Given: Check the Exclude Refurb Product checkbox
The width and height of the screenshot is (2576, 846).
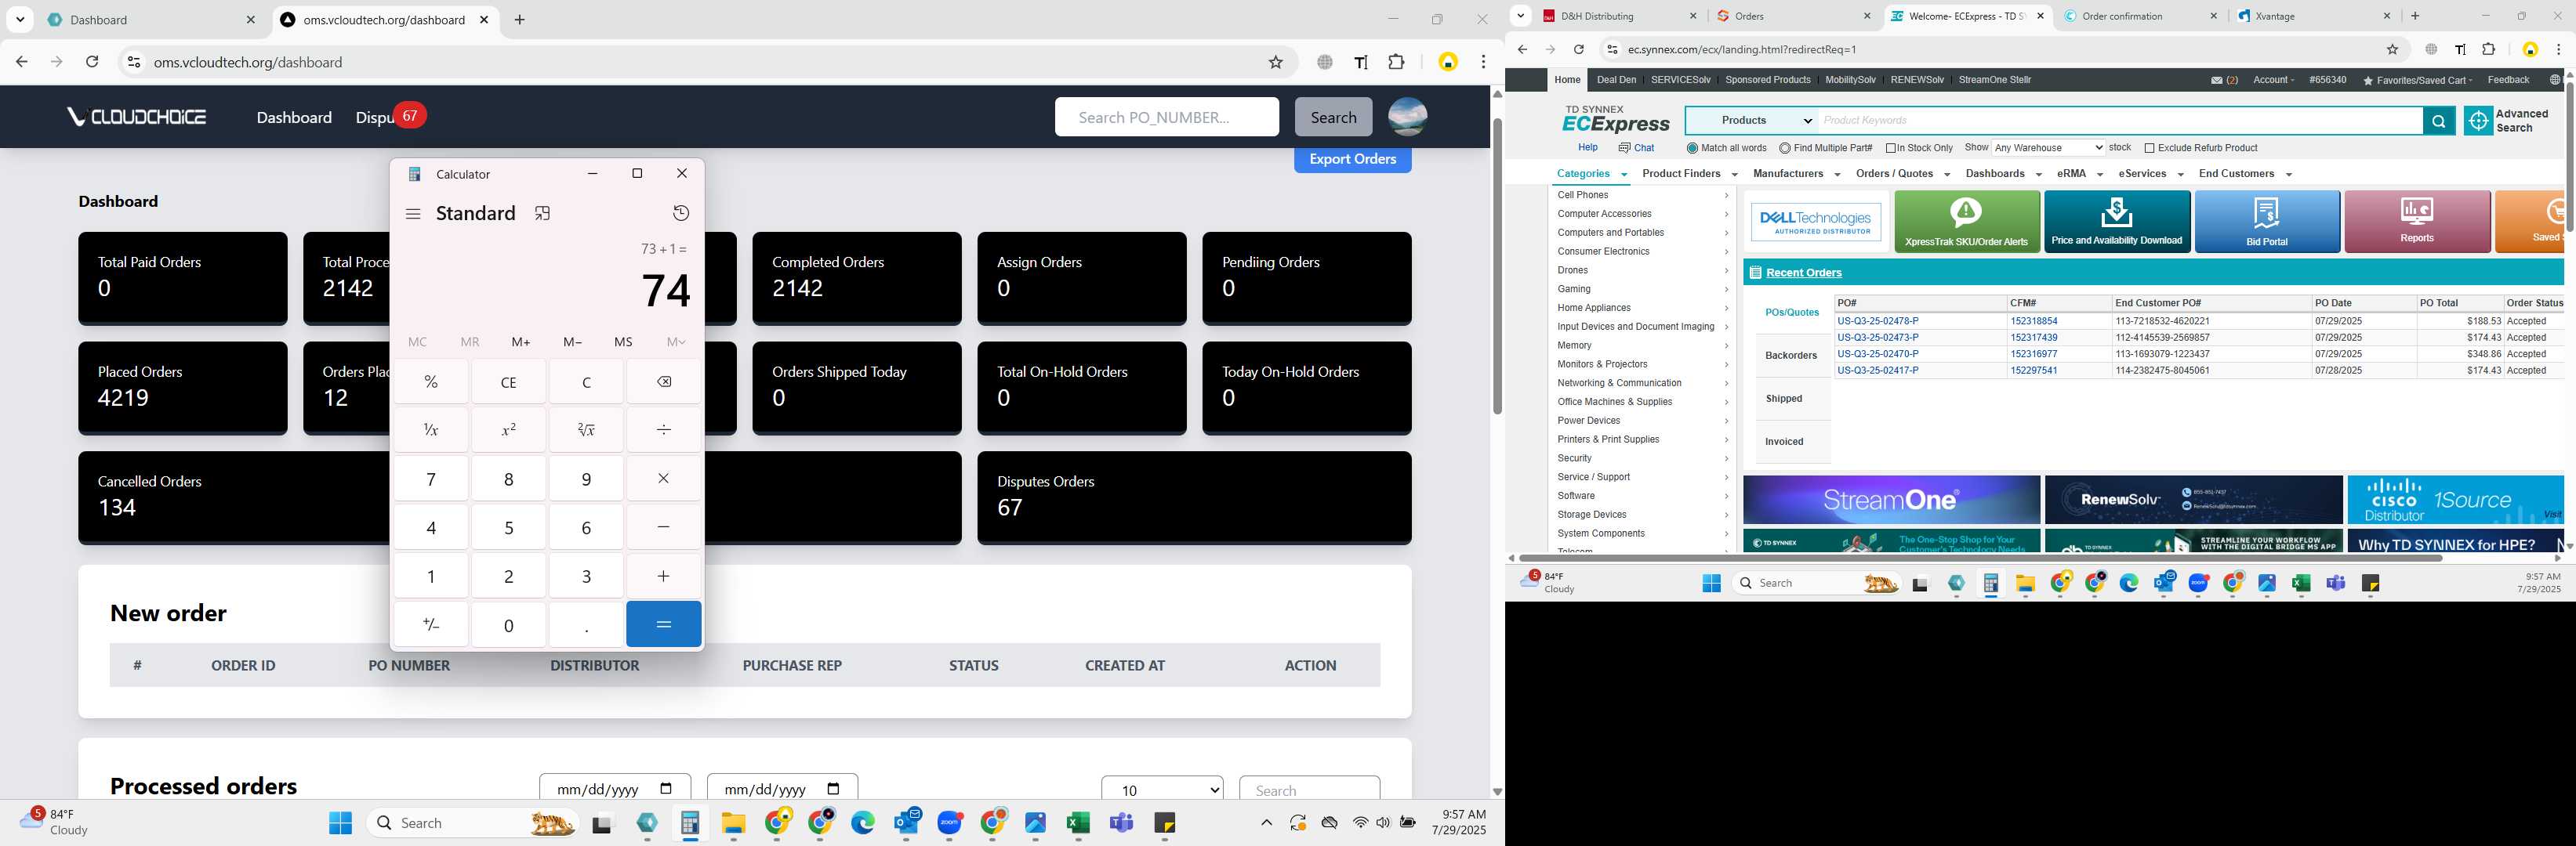Looking at the screenshot, I should [x=2150, y=148].
